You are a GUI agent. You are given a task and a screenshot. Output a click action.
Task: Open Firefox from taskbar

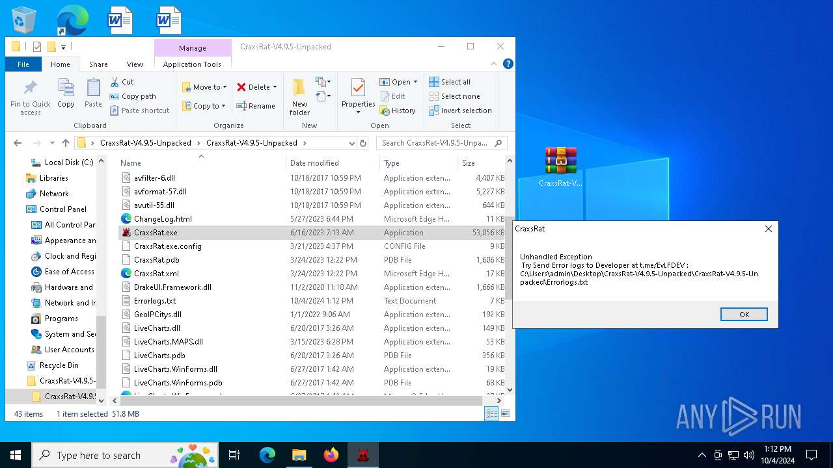[x=331, y=455]
